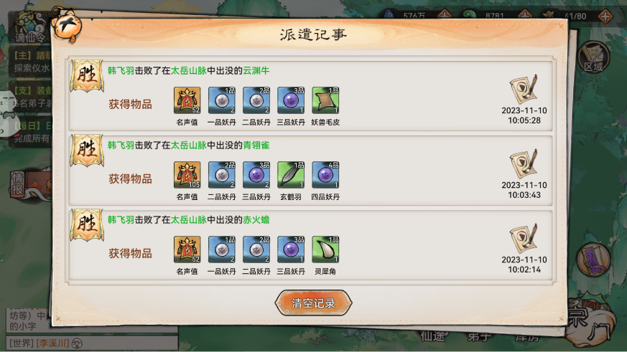Tap the 区域 region button
This screenshot has width=627, height=352.
pos(594,57)
